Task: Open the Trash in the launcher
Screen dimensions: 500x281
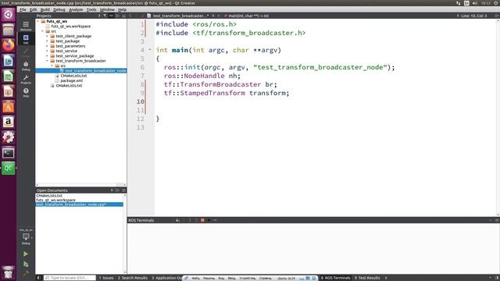Action: click(9, 272)
